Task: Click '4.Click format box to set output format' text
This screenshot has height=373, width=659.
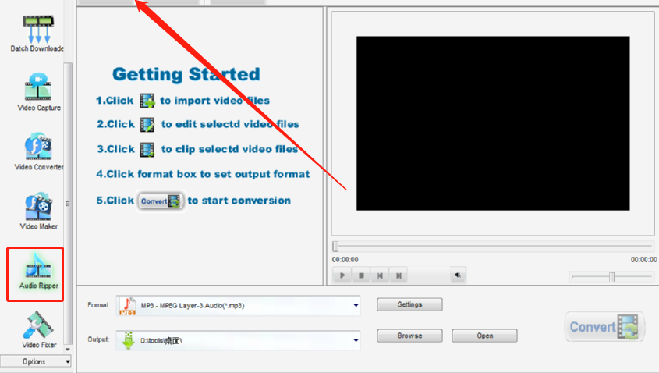Action: click(203, 174)
